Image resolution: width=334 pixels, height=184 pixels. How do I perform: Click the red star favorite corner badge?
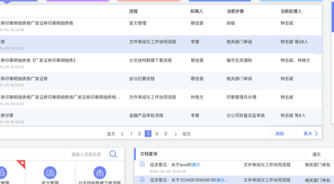[x=21, y=164]
